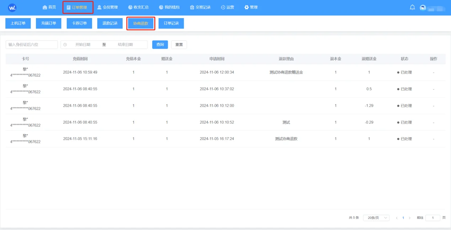Select reason 测试 in fourth row
This screenshot has width=451, height=230.
286,122
